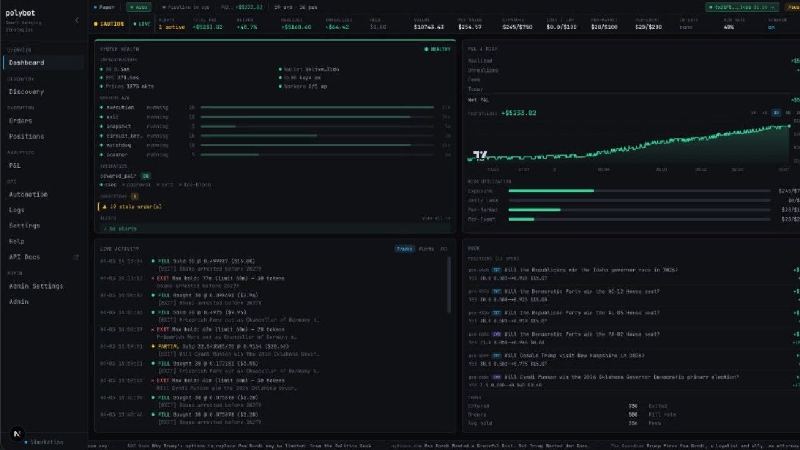This screenshot has width=800, height=450.
Task: Click the 'No alerts' row
Action: coord(275,229)
